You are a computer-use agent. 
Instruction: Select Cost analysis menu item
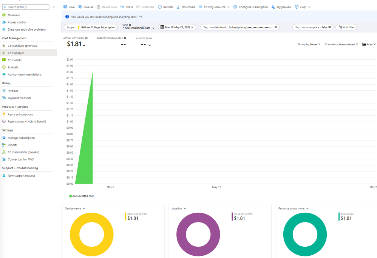coord(28,53)
